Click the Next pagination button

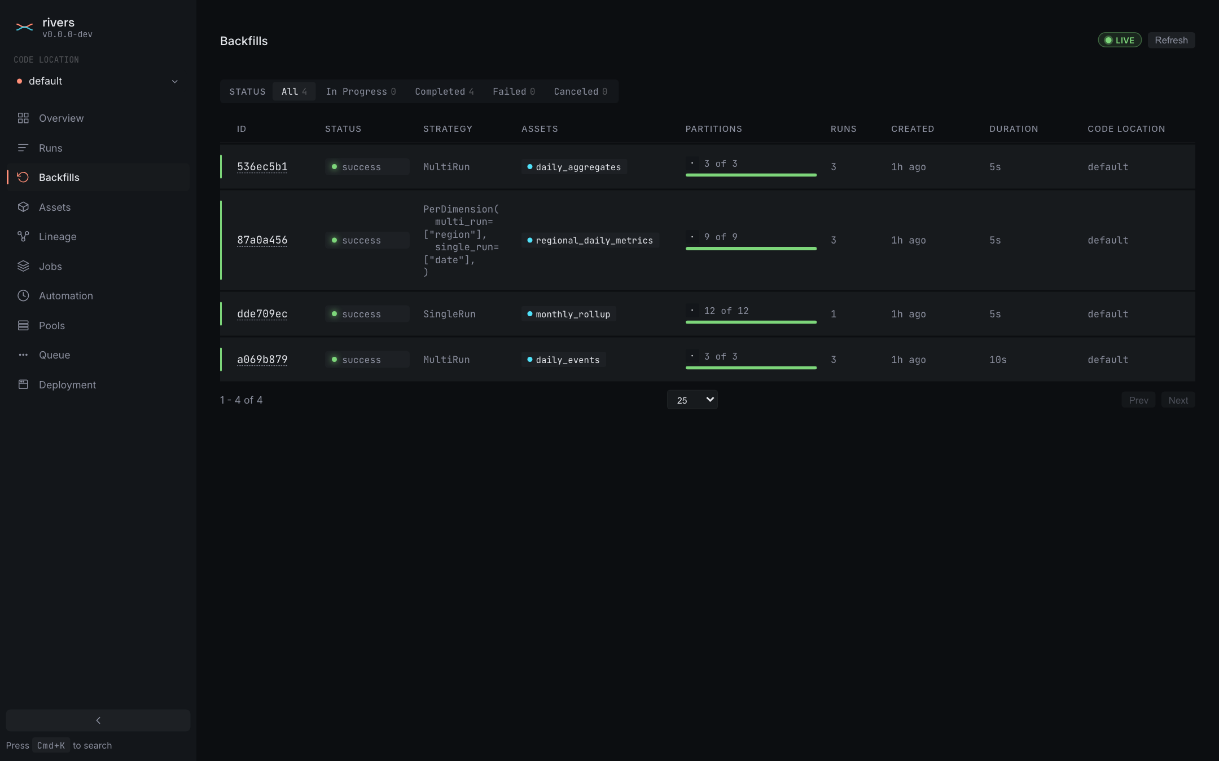[x=1178, y=400]
